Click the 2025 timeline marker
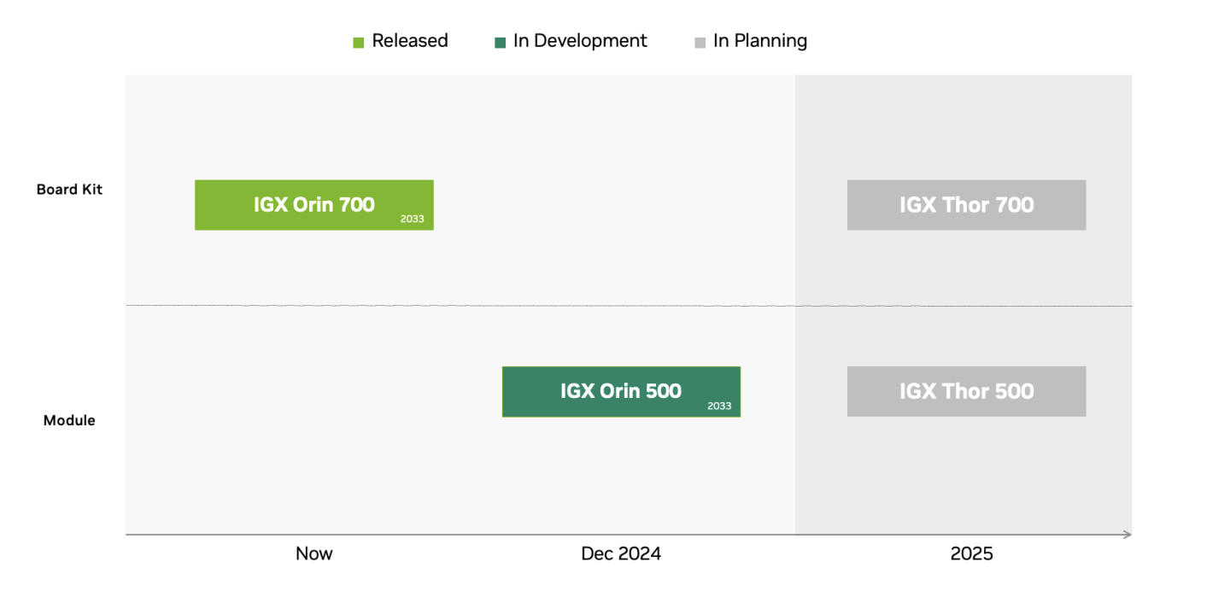1230x603 pixels. pyautogui.click(x=972, y=553)
